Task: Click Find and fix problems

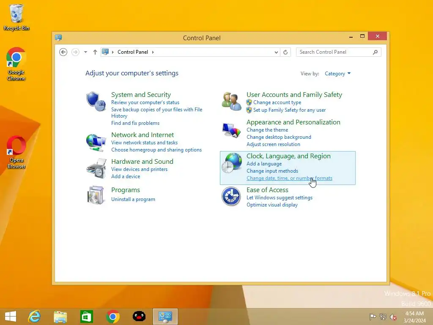Action: click(135, 123)
